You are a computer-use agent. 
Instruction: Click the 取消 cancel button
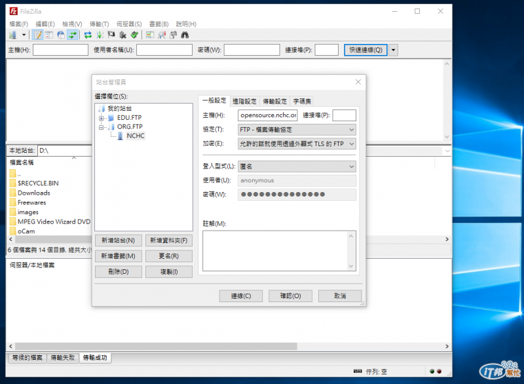(340, 296)
